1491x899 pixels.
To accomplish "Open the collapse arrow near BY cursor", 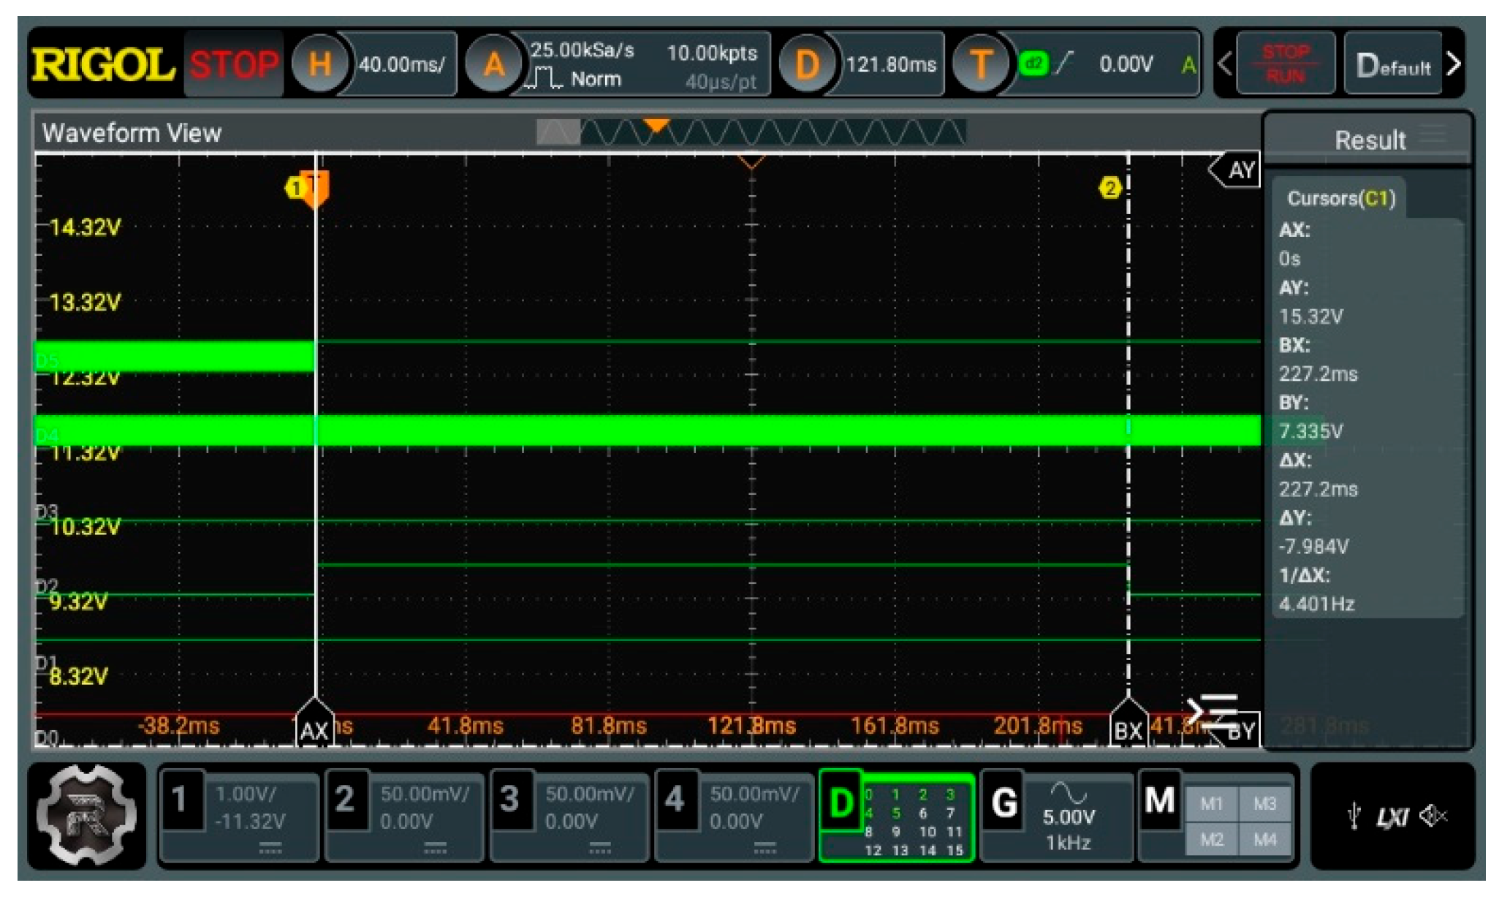I will pyautogui.click(x=1211, y=711).
